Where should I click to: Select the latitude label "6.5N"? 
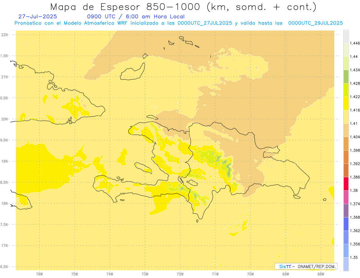tap(4, 267)
